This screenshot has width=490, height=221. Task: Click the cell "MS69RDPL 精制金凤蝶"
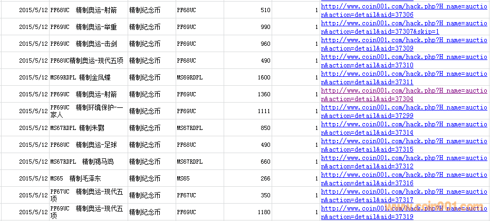point(88,78)
